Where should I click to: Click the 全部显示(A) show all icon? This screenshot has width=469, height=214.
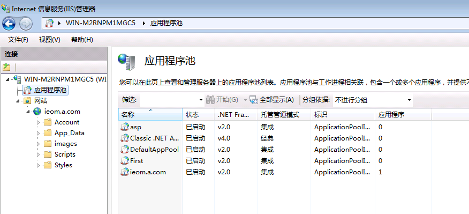click(254, 100)
